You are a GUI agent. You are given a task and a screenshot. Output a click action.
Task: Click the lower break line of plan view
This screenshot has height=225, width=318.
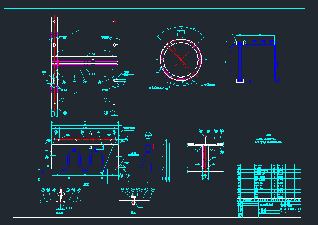tap(84, 93)
